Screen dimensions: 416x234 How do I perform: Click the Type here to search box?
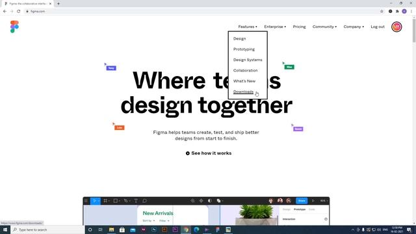(47, 229)
